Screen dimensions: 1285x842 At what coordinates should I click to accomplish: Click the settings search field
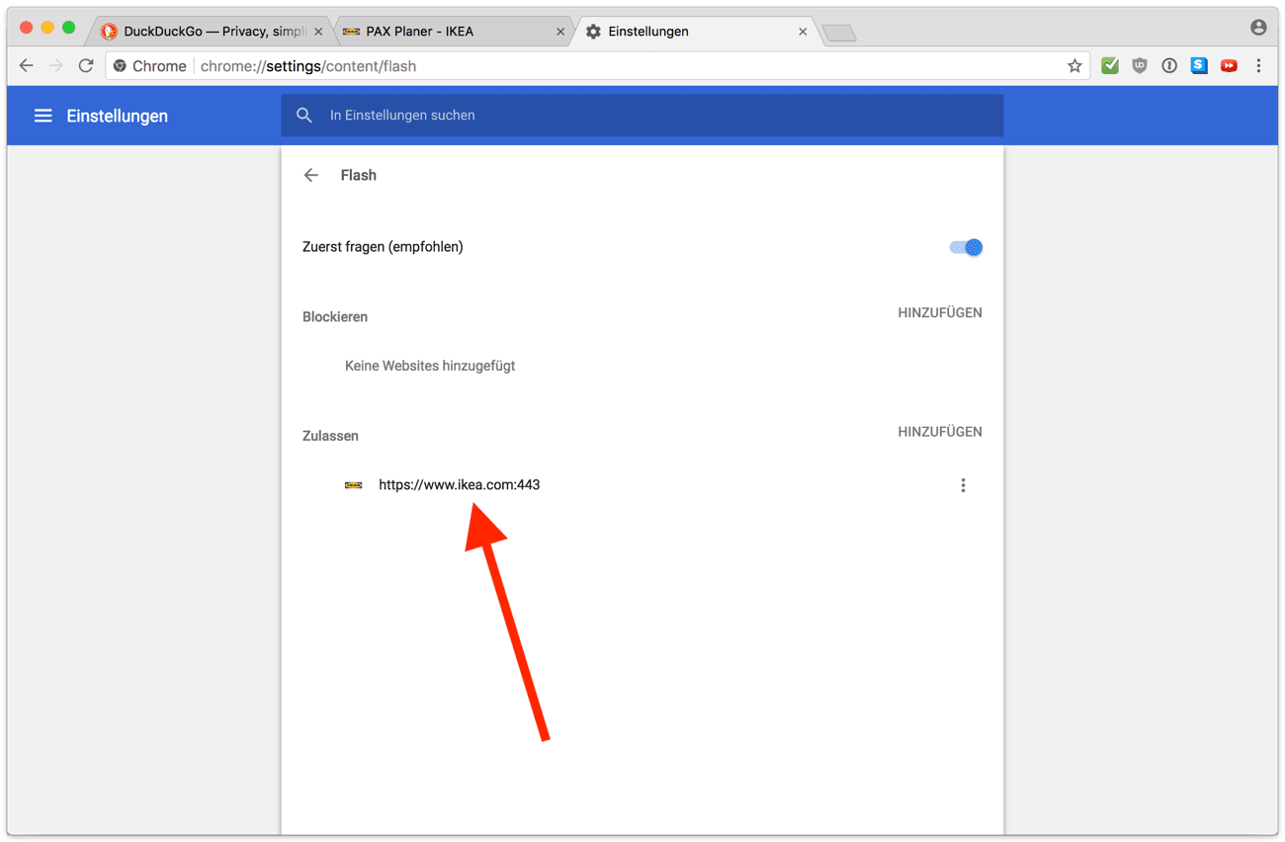(642, 116)
